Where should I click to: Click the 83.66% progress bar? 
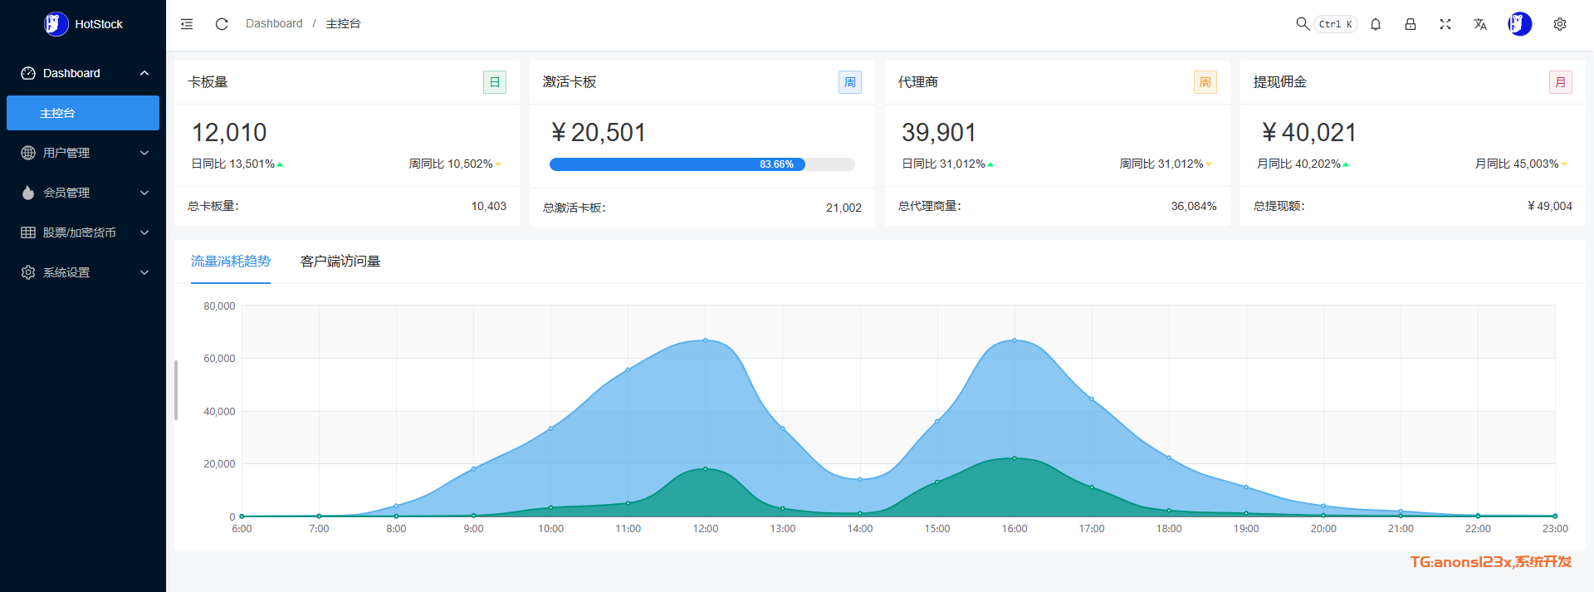pos(702,164)
